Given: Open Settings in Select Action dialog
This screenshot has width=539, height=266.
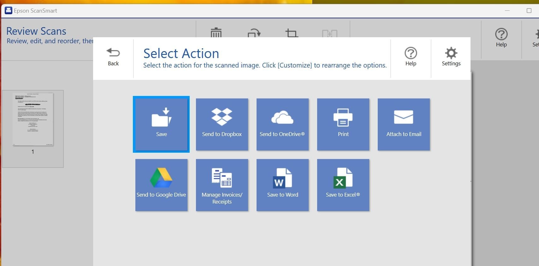Looking at the screenshot, I should tap(451, 57).
